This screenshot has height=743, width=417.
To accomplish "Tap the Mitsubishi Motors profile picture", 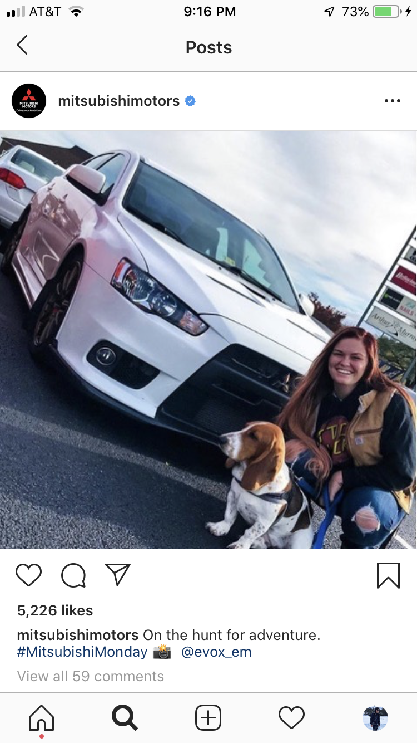I will [29, 101].
